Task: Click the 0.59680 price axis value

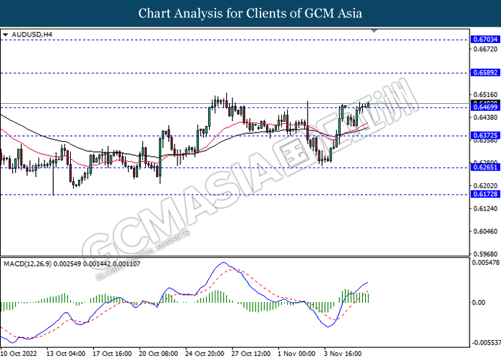Action: pos(485,254)
